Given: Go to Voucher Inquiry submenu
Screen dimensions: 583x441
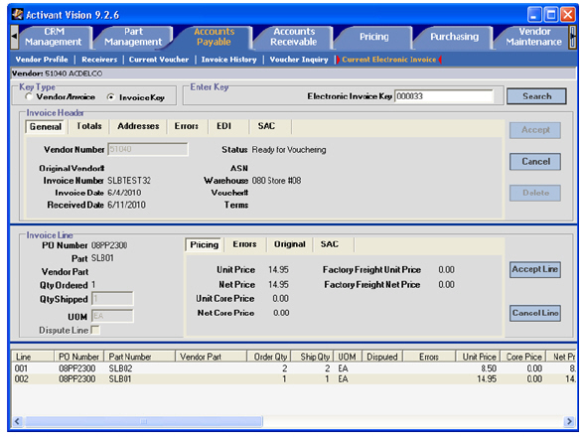Looking at the screenshot, I should click(299, 60).
